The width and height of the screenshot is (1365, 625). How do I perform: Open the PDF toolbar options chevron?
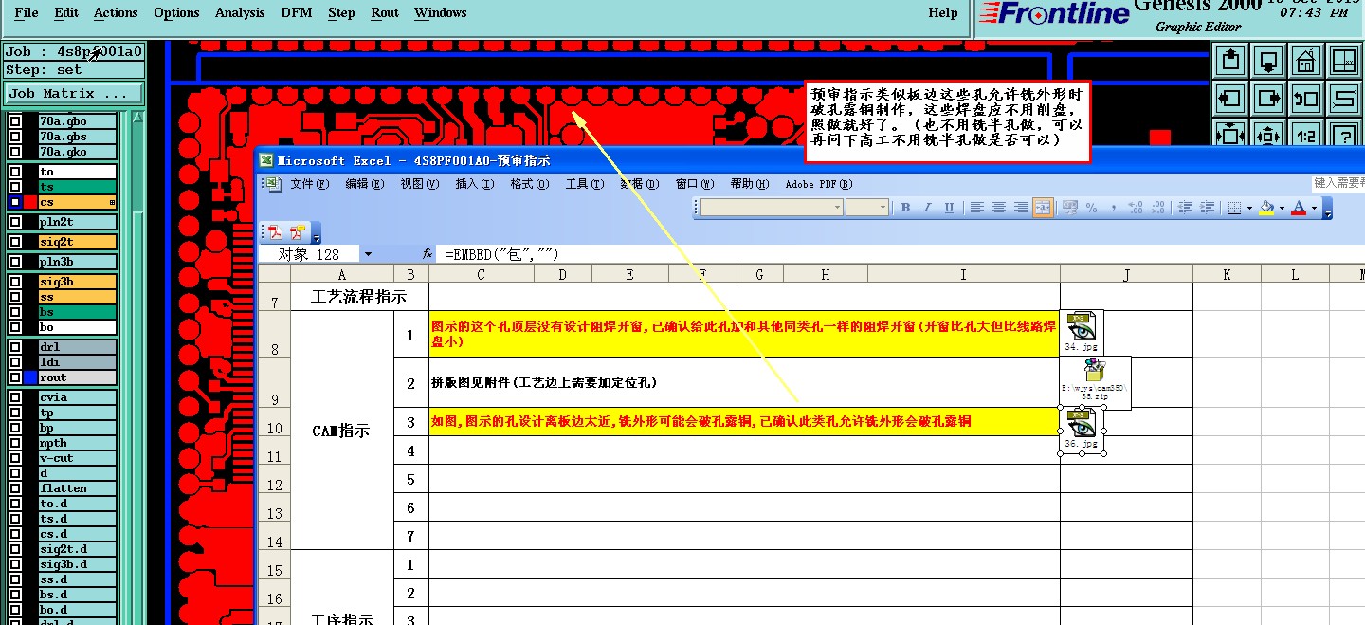[317, 233]
